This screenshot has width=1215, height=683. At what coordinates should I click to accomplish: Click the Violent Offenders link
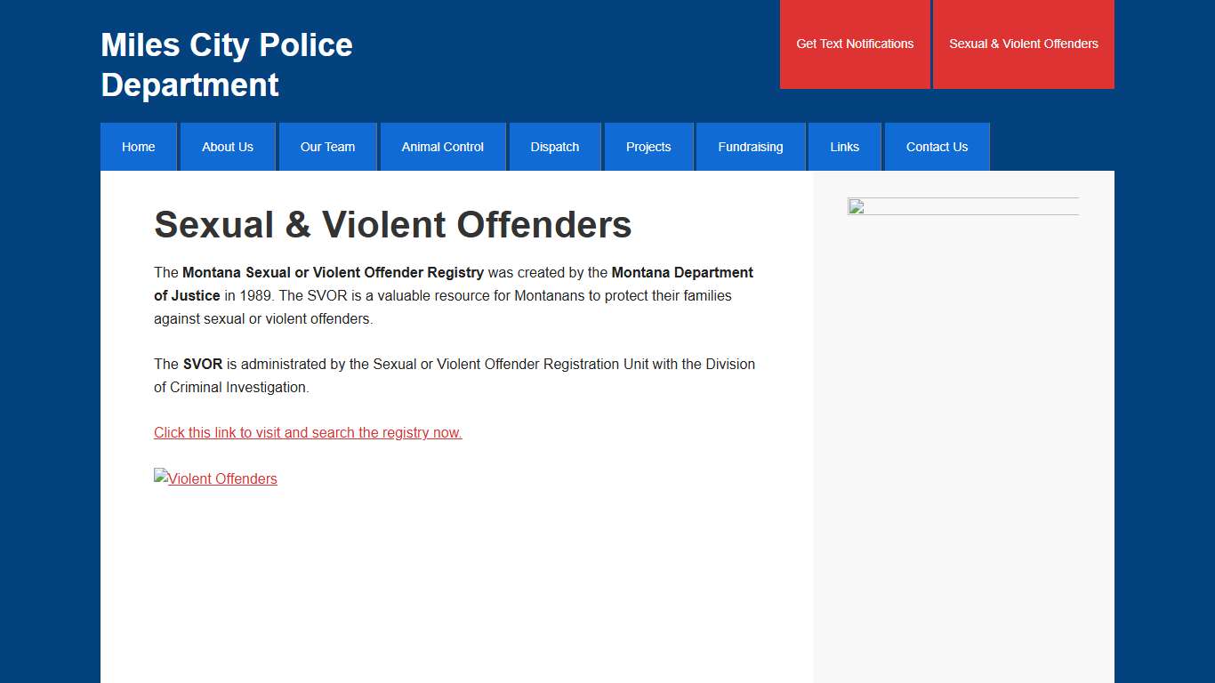coord(221,478)
